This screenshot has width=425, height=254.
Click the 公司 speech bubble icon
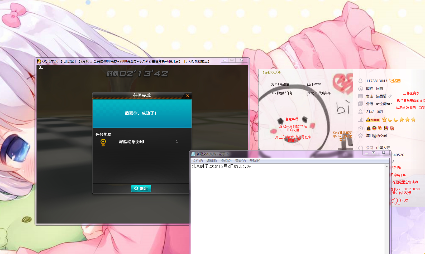coord(360,148)
